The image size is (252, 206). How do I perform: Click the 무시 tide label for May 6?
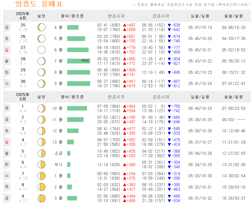click(58, 165)
